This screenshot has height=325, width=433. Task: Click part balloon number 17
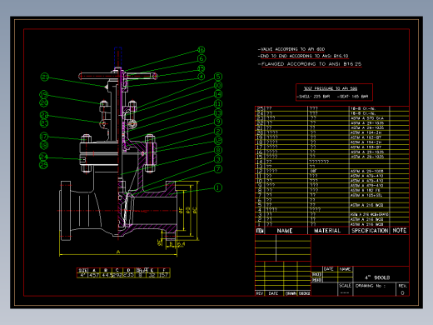[44, 137]
